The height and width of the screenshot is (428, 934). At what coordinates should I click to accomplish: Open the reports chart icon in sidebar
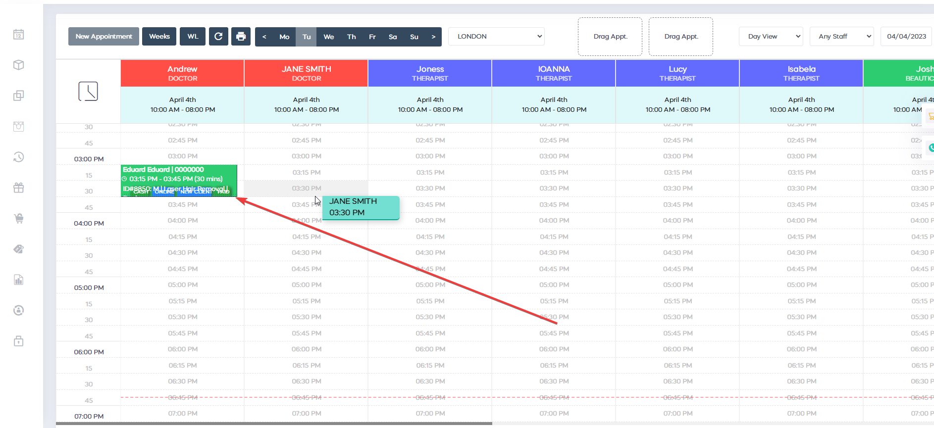[x=18, y=280]
